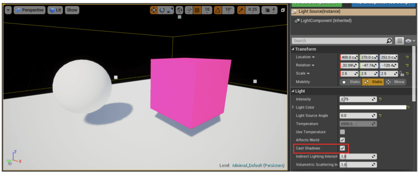The image size is (420, 174).
Task: Toggle rotation snapping triangle icon
Action: click(218, 10)
